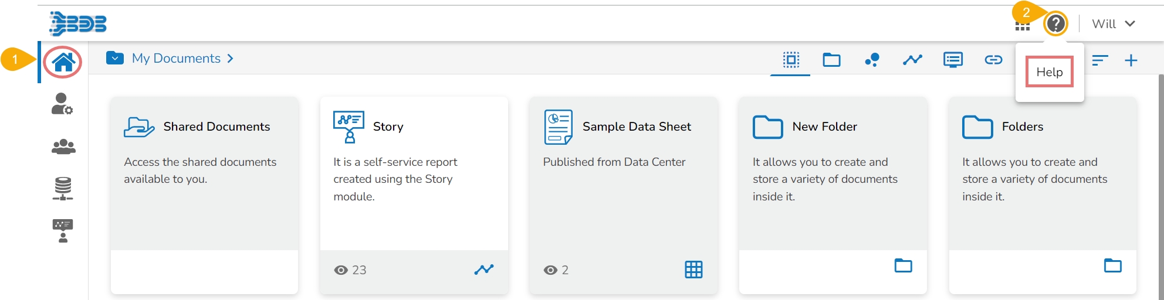The image size is (1164, 300).
Task: Expand the My Documents breadcrumb chevron
Action: tap(231, 59)
